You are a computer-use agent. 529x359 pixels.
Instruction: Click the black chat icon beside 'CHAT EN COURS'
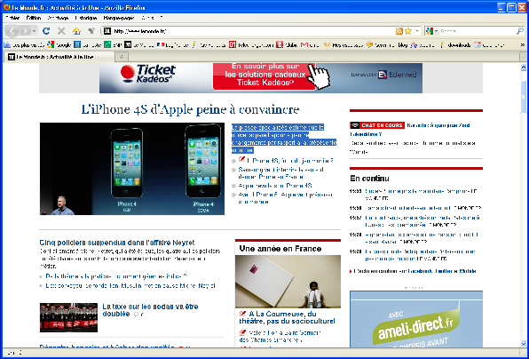pyautogui.click(x=354, y=125)
